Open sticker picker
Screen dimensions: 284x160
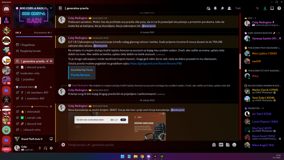[x=228, y=144]
